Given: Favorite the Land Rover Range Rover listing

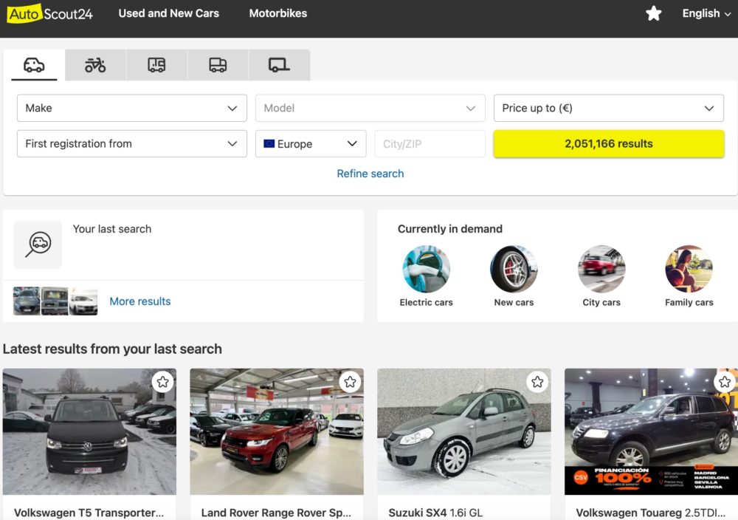Looking at the screenshot, I should (x=350, y=382).
